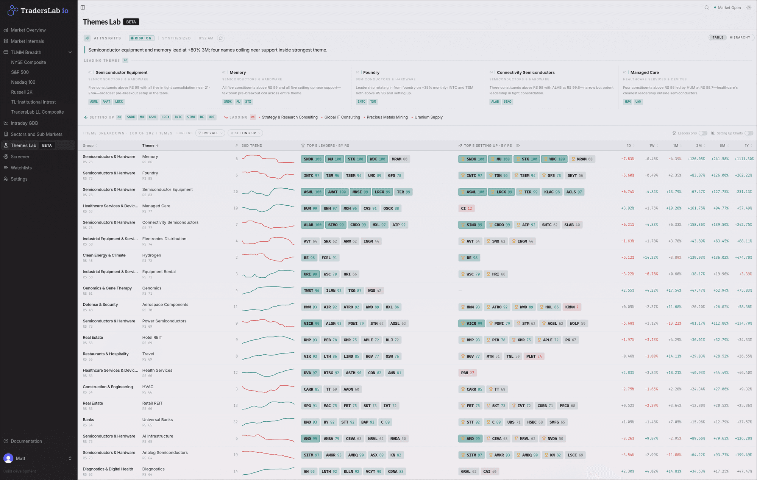The height and width of the screenshot is (480, 757).
Task: Open Market Internals in sidebar
Action: 27,41
